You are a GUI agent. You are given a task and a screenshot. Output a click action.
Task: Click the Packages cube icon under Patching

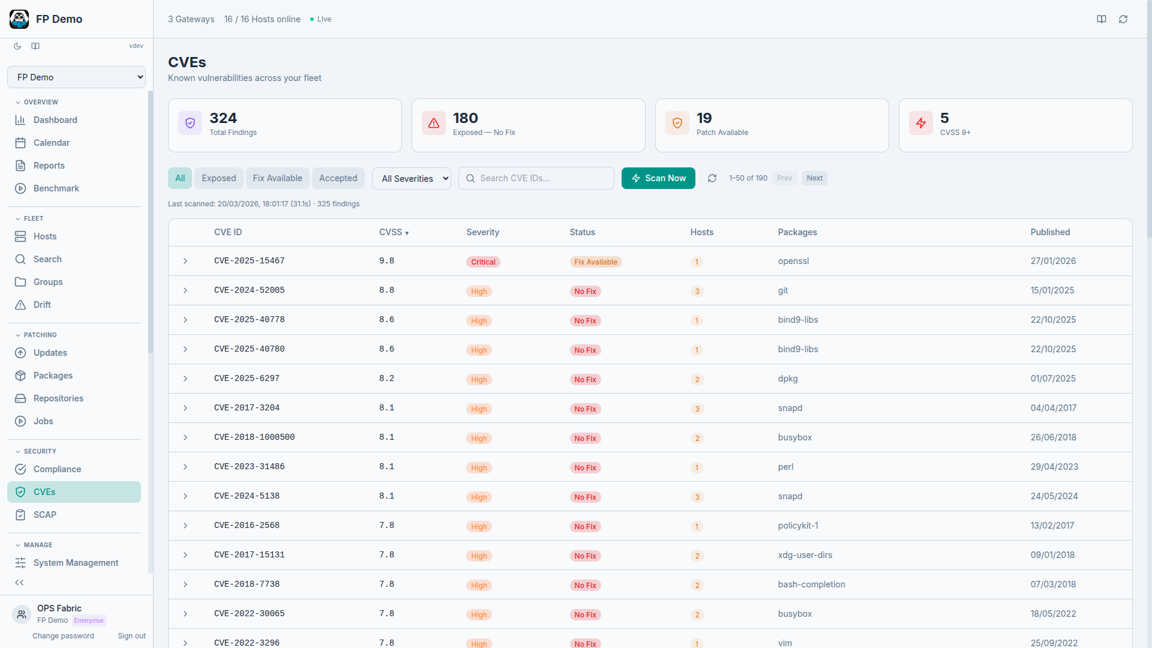(20, 376)
